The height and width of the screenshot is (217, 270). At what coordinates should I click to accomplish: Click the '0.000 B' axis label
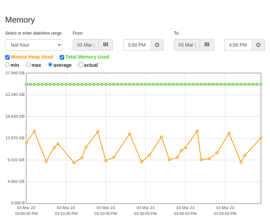coord(18,203)
